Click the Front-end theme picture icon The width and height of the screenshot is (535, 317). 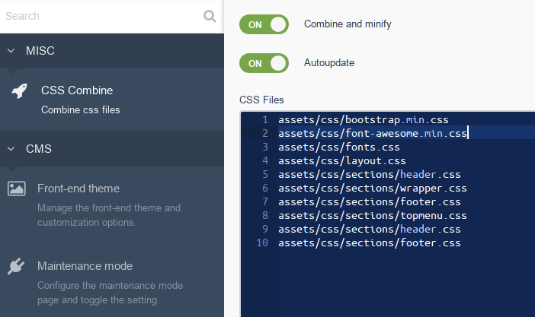point(17,189)
